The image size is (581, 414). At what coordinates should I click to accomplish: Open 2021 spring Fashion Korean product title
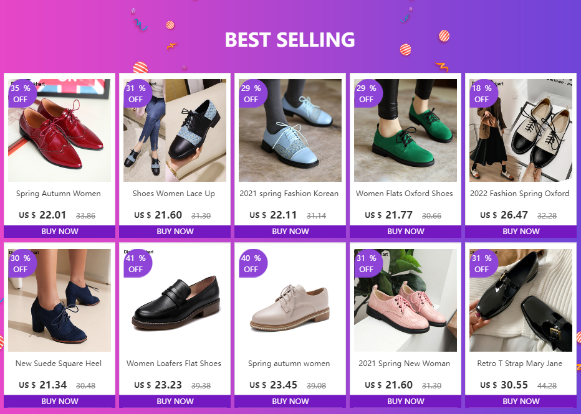click(x=289, y=194)
